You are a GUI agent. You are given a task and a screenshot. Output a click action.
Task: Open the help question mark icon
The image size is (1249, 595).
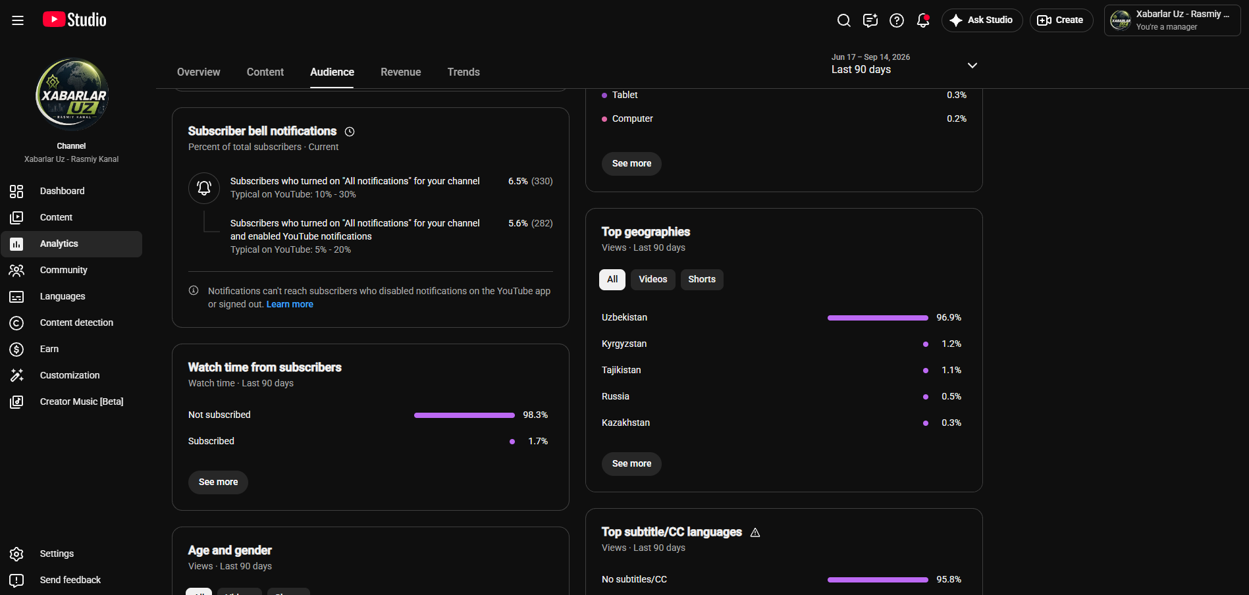point(897,20)
